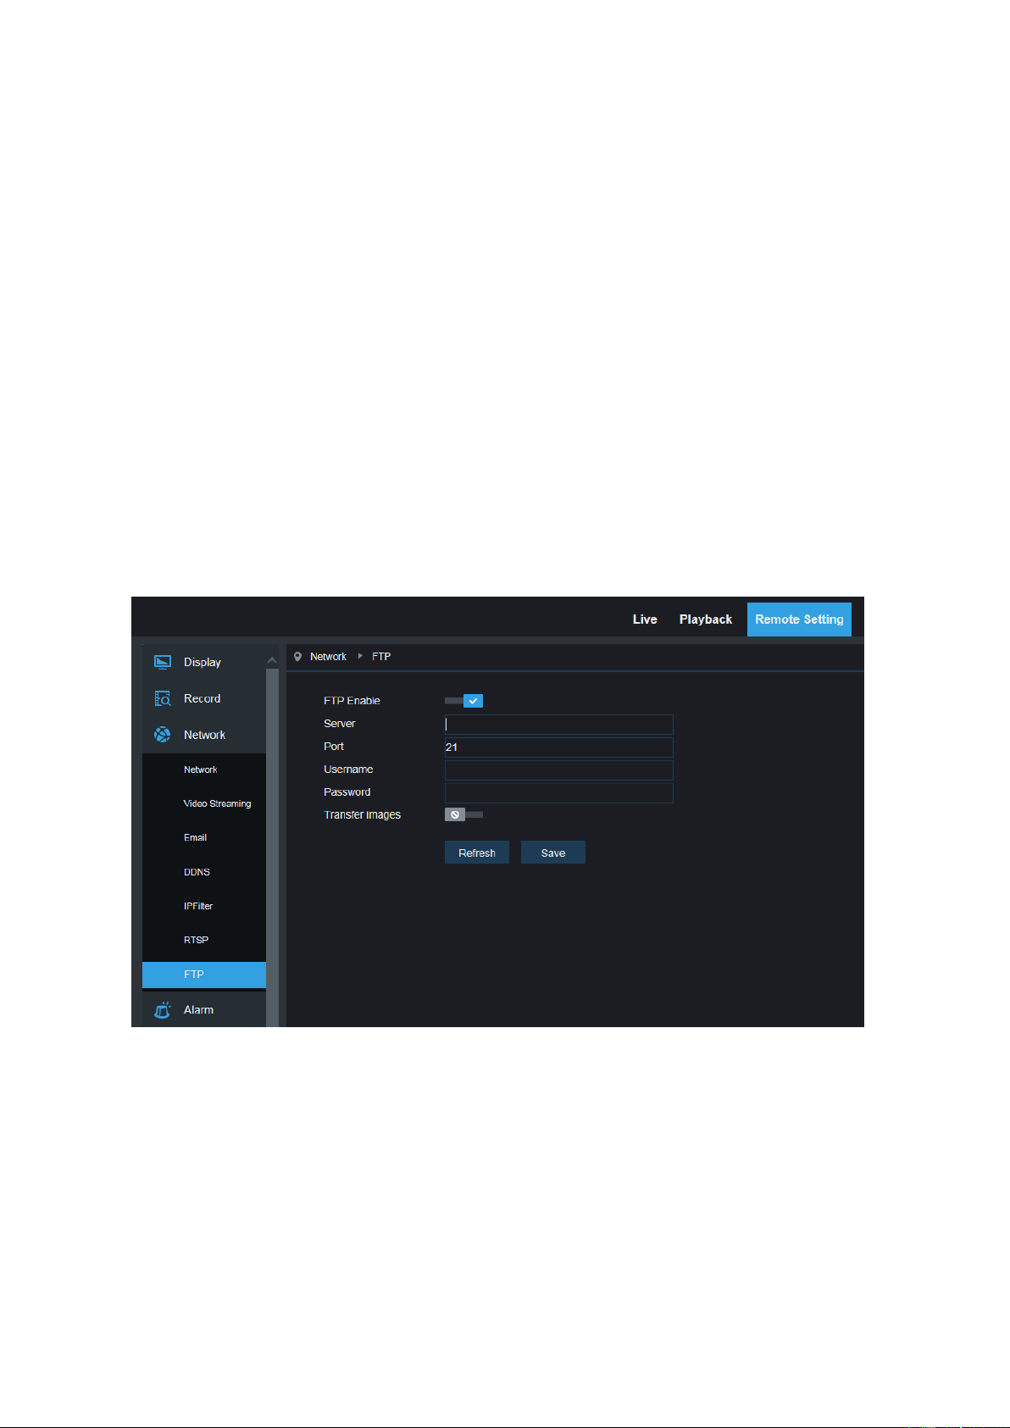Expand the Alarm menu label
The image size is (1010, 1428).
198,1009
